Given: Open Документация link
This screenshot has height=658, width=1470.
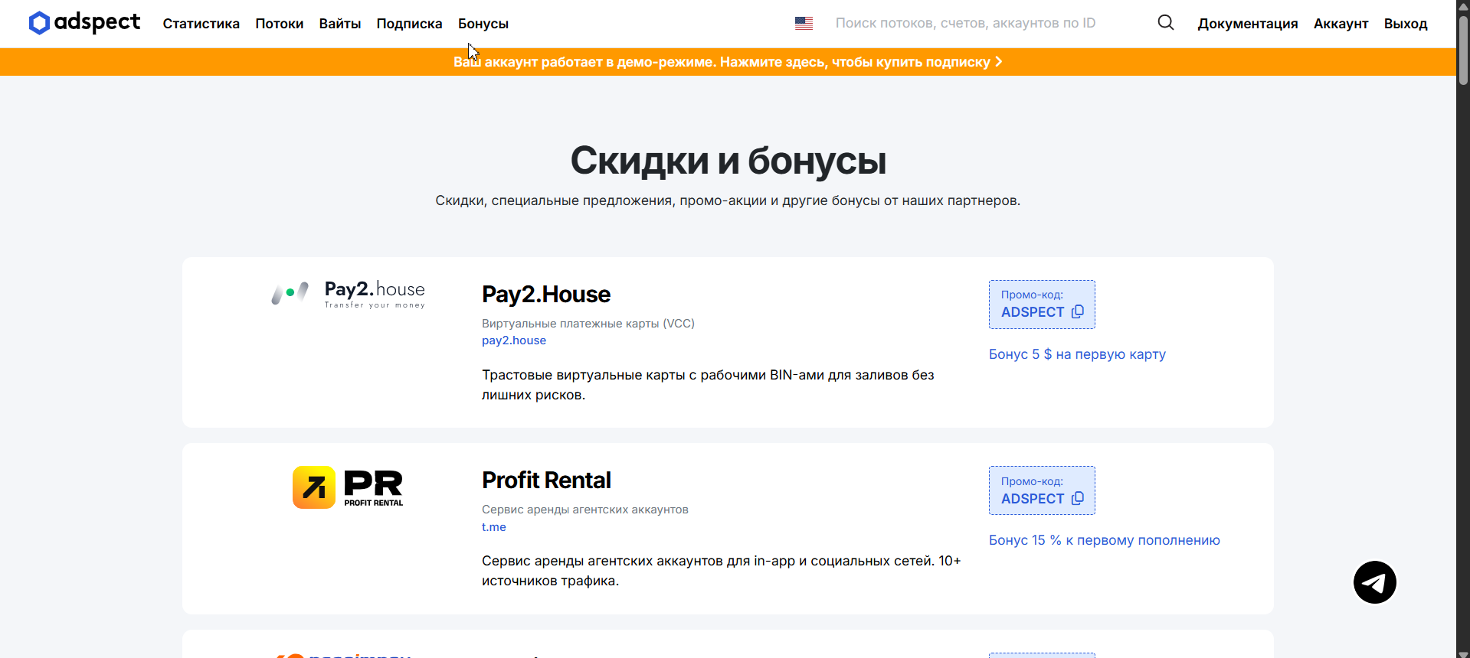Looking at the screenshot, I should click(x=1247, y=24).
